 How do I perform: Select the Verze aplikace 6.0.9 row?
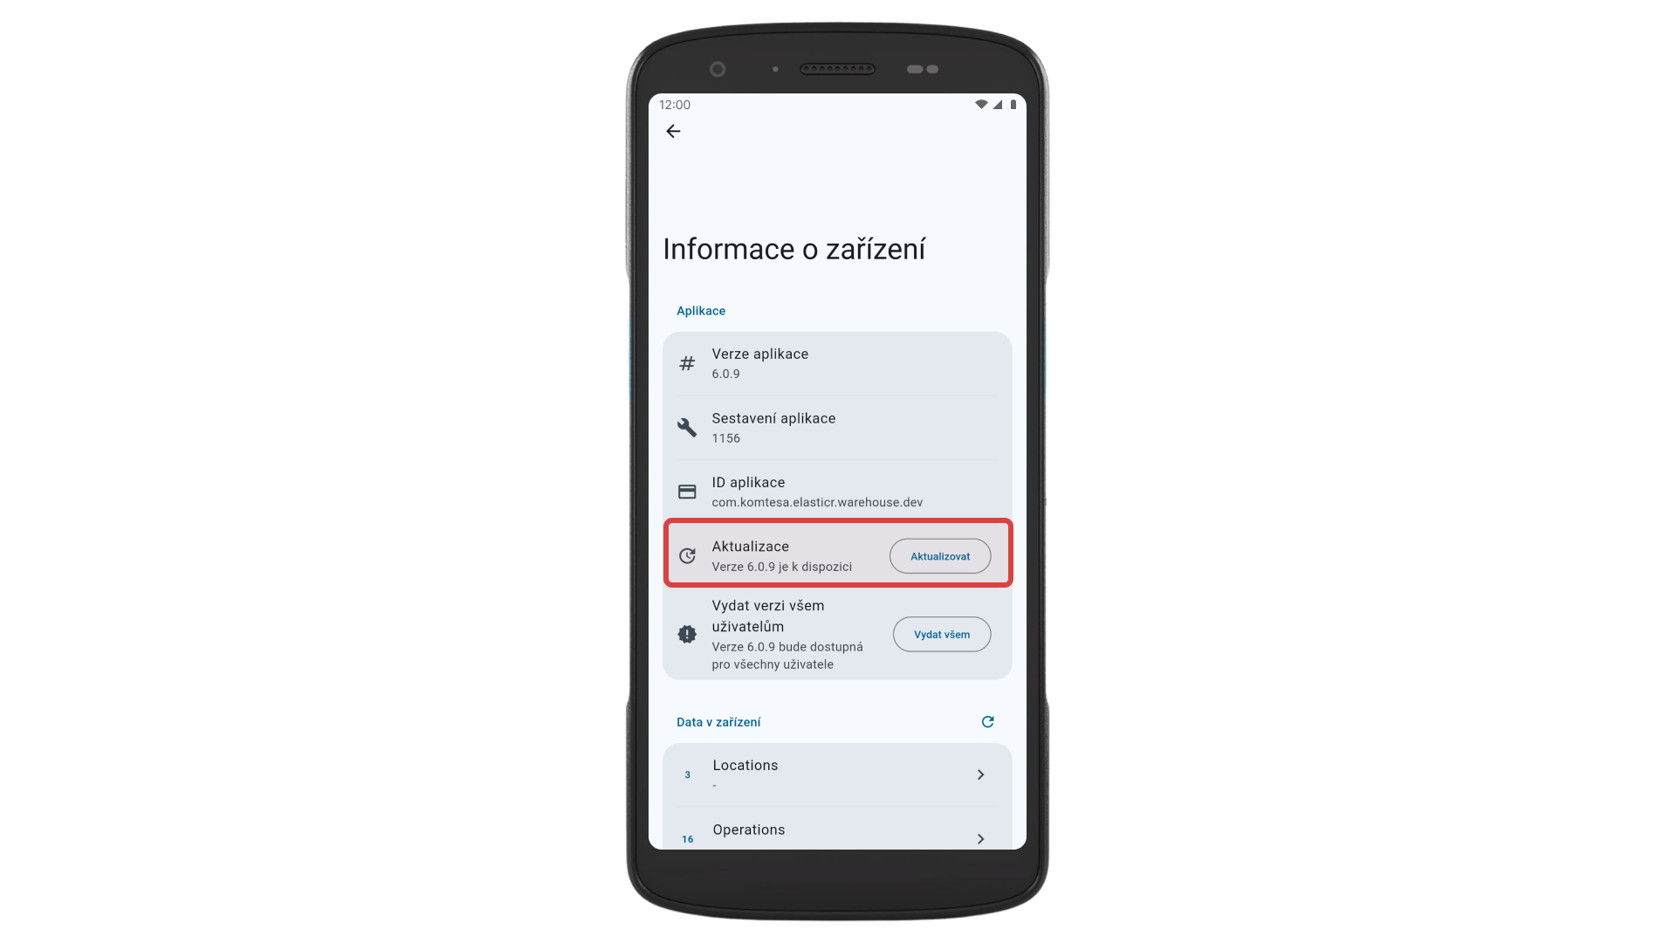[x=837, y=363]
